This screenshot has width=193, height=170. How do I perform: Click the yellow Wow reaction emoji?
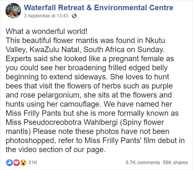pyautogui.click(x=23, y=163)
